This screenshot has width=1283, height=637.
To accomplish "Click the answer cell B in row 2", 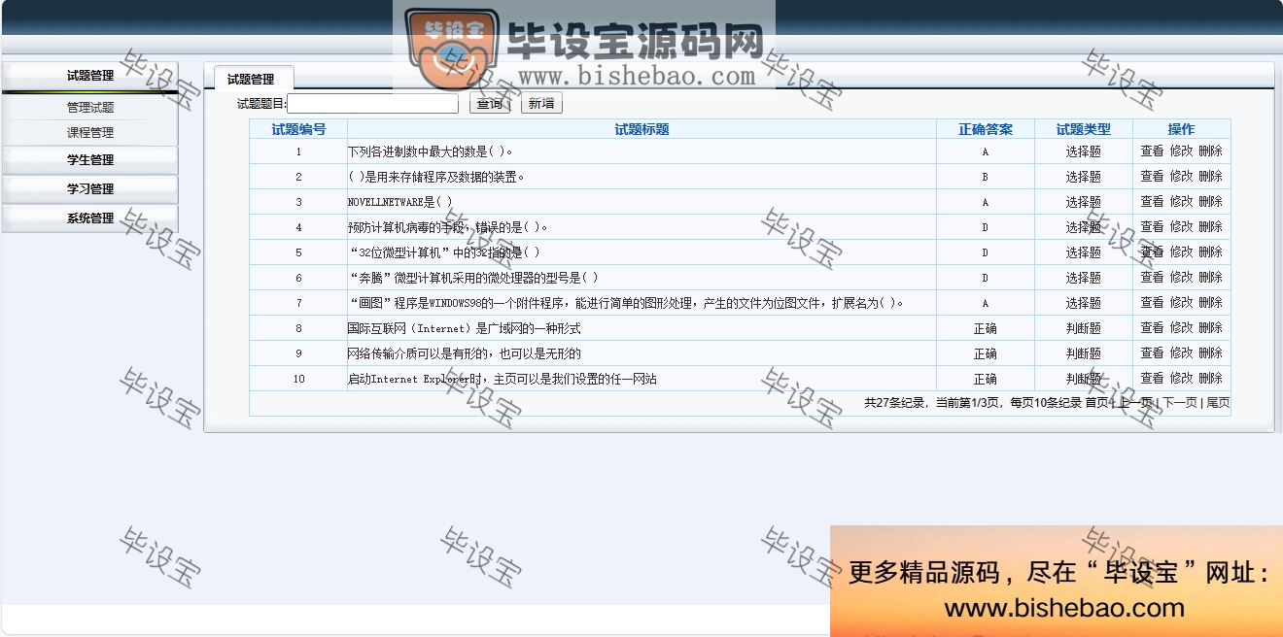I will (x=985, y=178).
